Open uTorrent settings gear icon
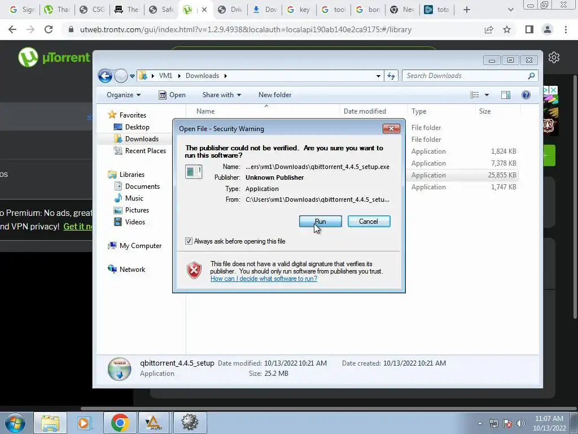Image resolution: width=578 pixels, height=434 pixels. [554, 58]
